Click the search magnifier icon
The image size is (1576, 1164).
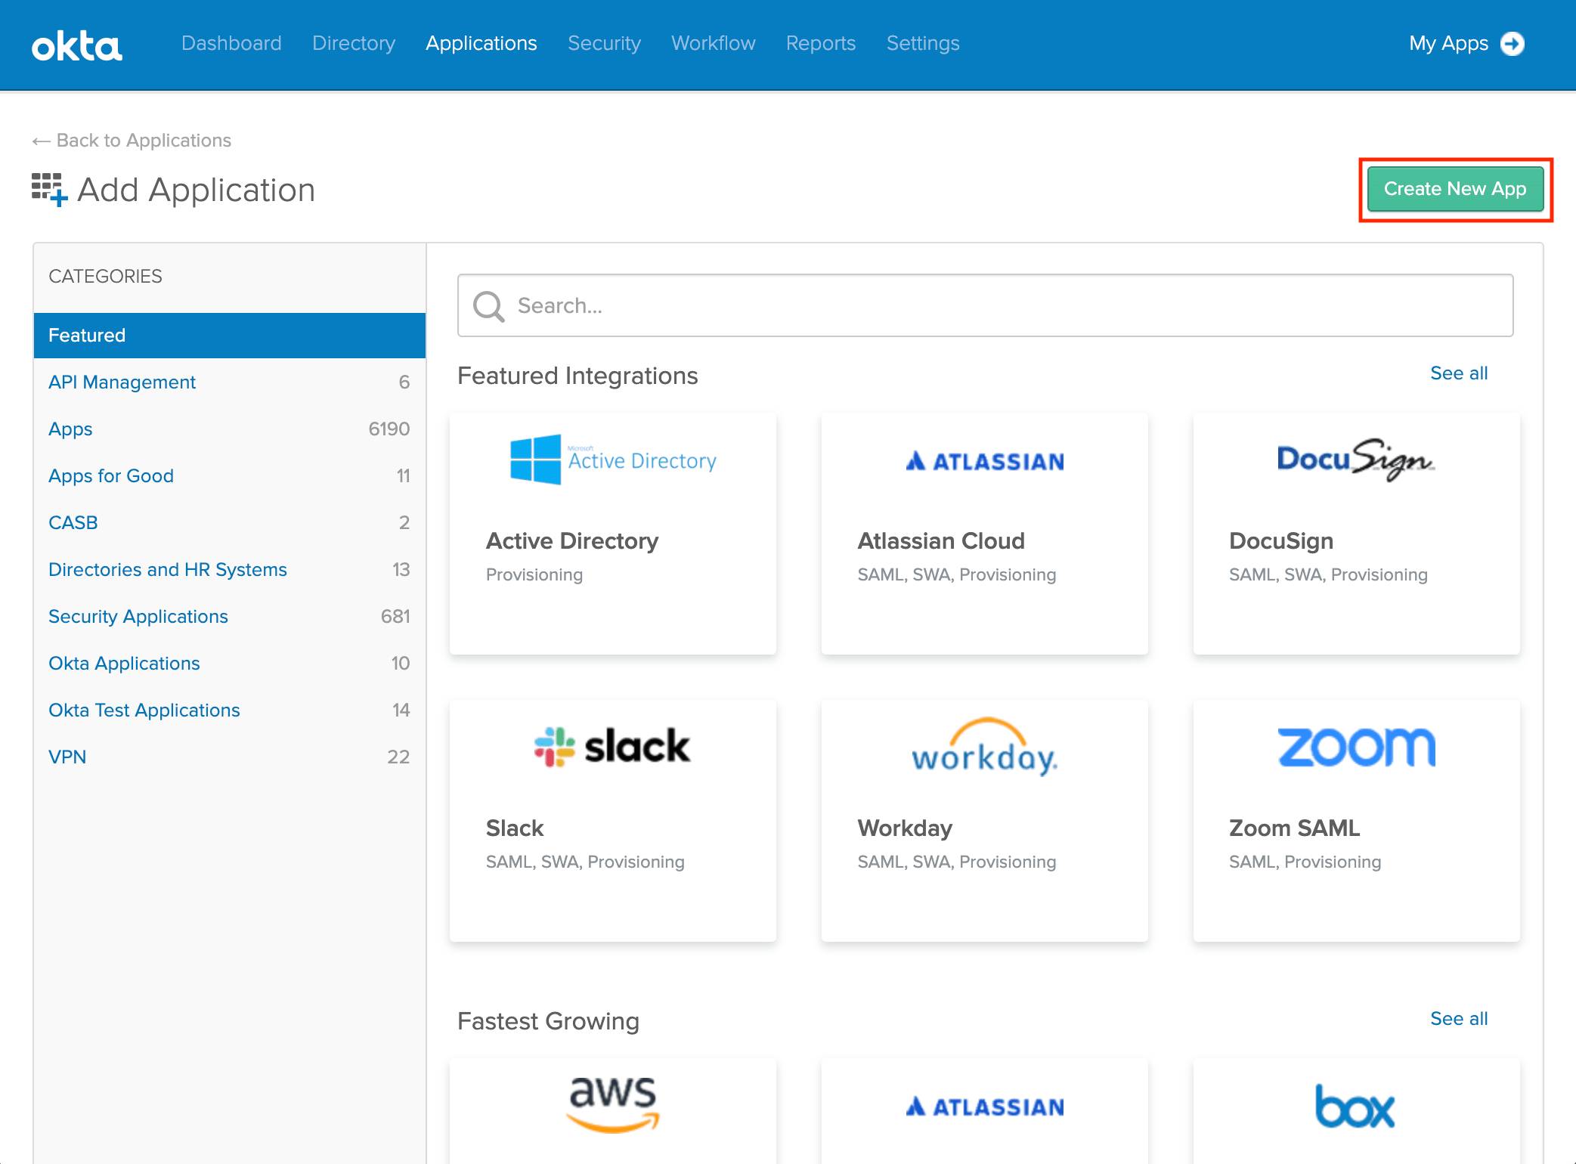pyautogui.click(x=488, y=306)
